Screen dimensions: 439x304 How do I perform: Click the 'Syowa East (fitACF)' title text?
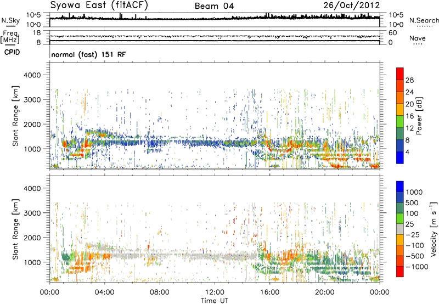pyautogui.click(x=99, y=5)
